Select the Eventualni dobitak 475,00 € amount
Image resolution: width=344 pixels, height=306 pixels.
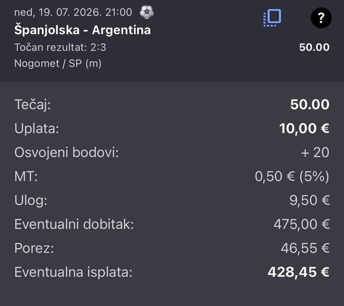(302, 224)
